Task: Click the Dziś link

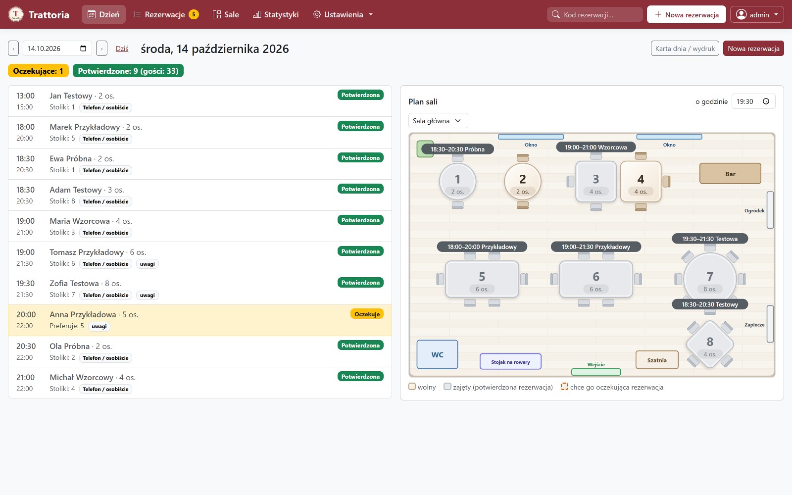Action: pyautogui.click(x=122, y=49)
